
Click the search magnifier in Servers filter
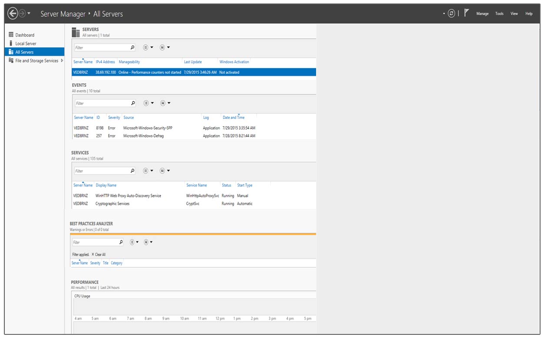[x=132, y=47]
